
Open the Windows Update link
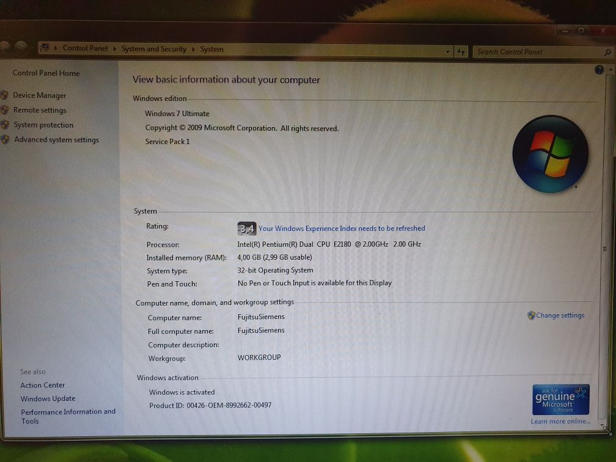click(x=48, y=398)
